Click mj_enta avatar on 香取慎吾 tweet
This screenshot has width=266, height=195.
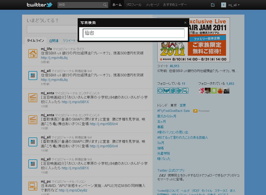33,119
